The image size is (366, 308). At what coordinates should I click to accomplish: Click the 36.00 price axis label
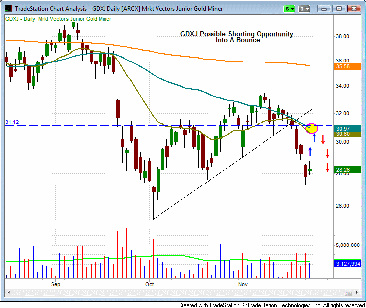coord(342,61)
